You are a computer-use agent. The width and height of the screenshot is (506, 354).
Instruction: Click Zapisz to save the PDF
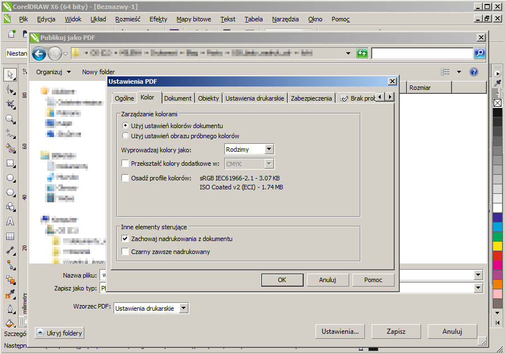coord(396,332)
